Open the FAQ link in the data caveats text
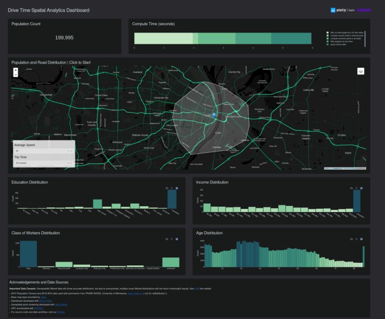This screenshot has width=385, height=319. 196,288
